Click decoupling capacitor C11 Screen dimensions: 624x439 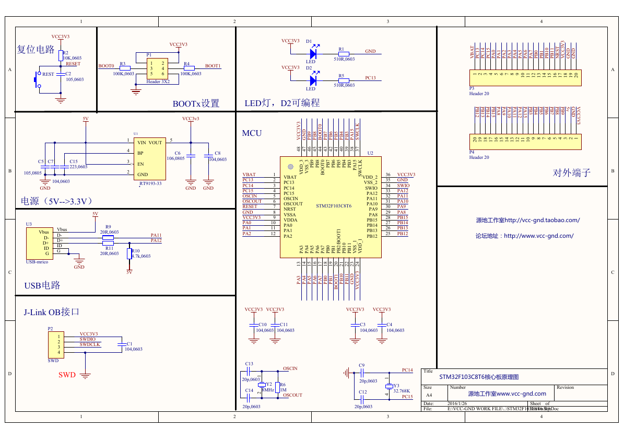pyautogui.click(x=275, y=326)
